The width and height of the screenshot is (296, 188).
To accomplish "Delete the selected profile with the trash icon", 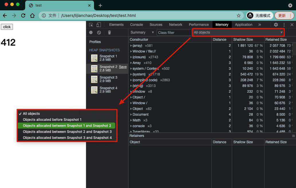I will point(109,32).
